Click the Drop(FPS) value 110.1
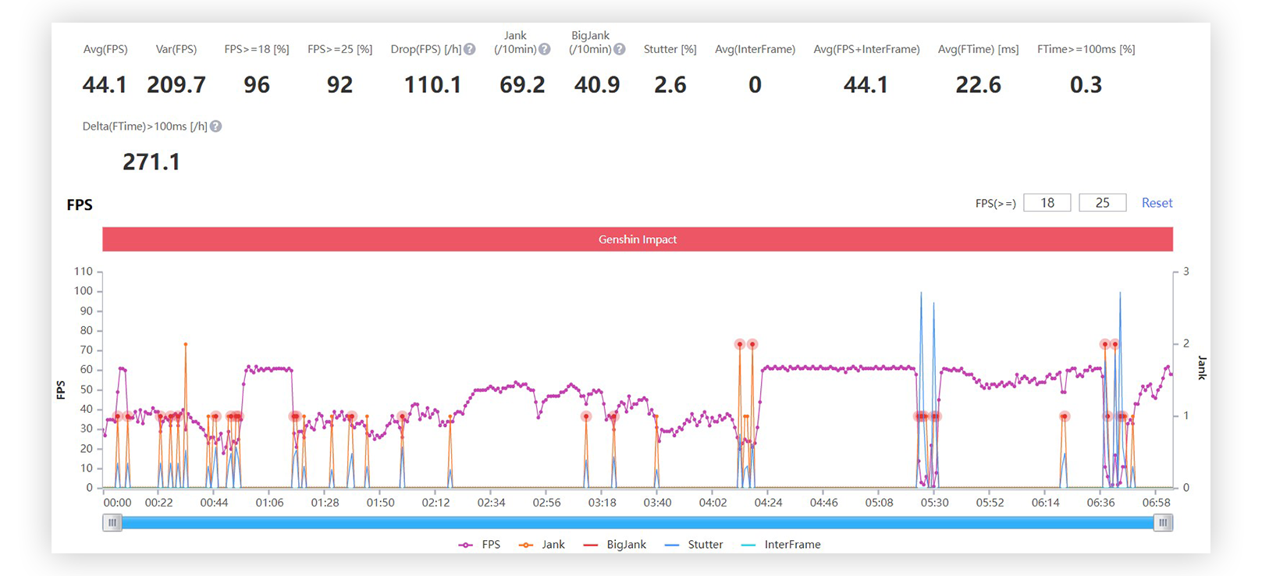 pos(432,85)
